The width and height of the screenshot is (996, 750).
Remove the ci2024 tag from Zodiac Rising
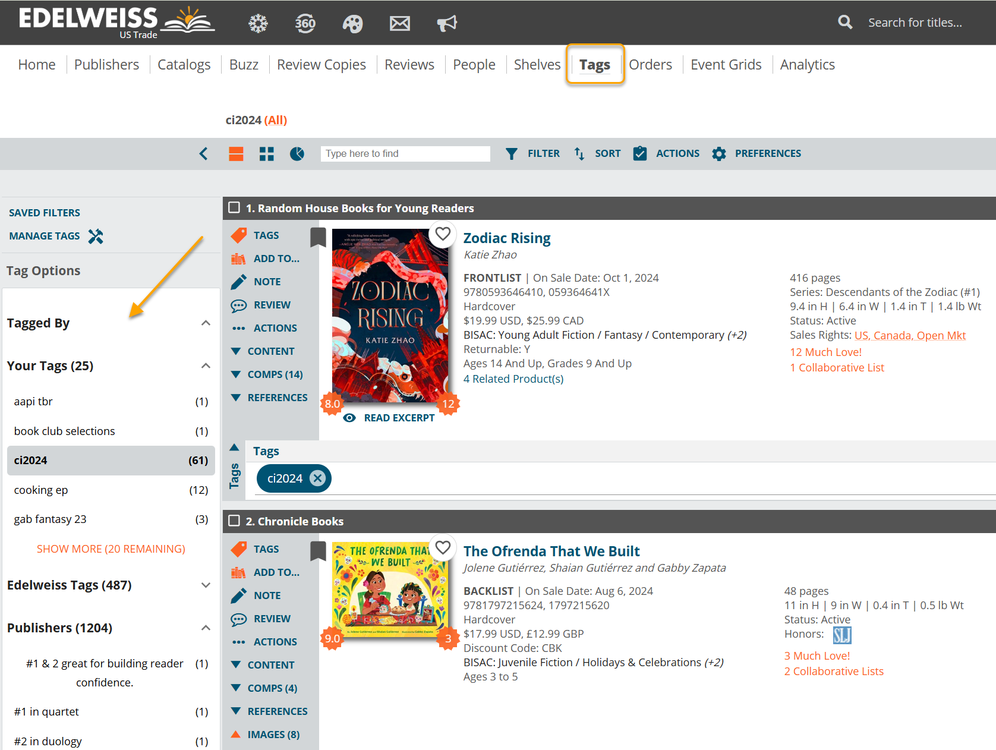tap(318, 478)
